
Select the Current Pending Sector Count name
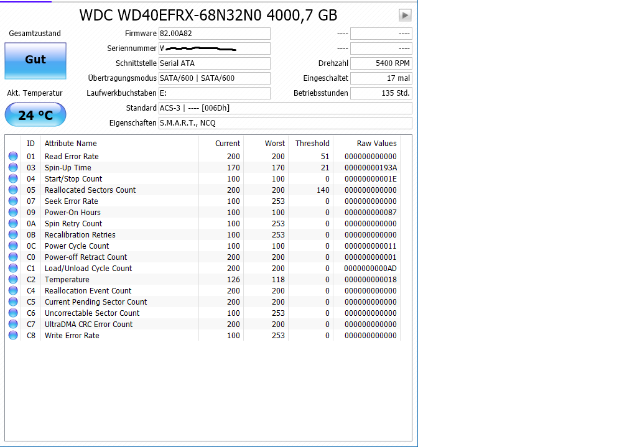[96, 302]
